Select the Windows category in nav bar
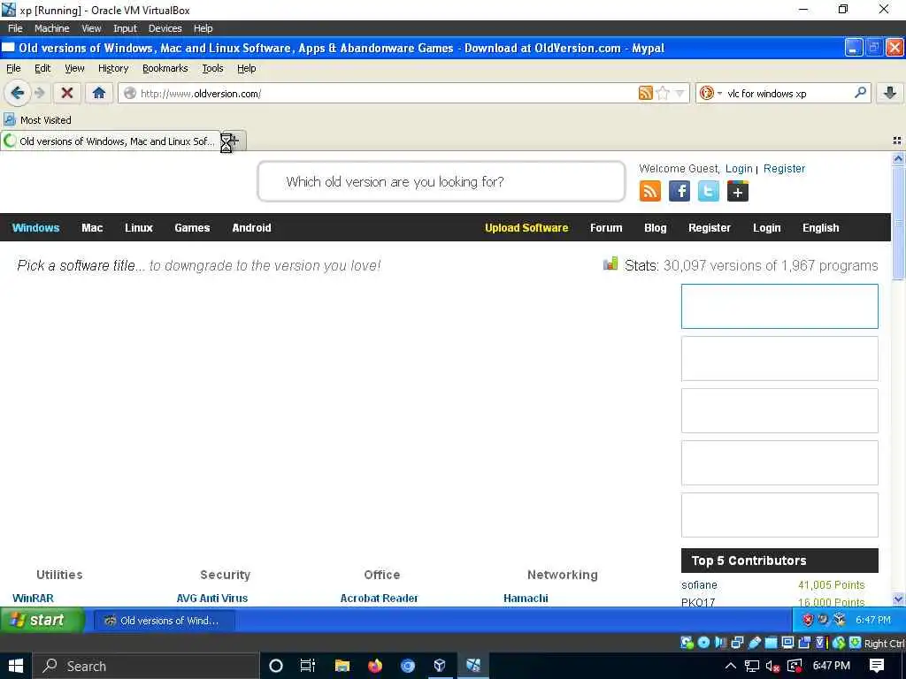The width and height of the screenshot is (906, 679). [x=35, y=227]
